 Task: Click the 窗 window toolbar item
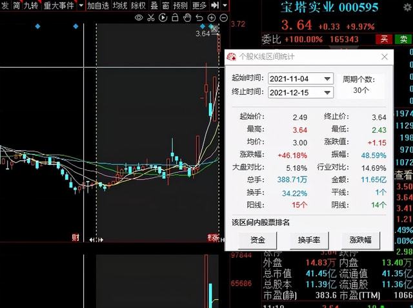click(x=166, y=5)
